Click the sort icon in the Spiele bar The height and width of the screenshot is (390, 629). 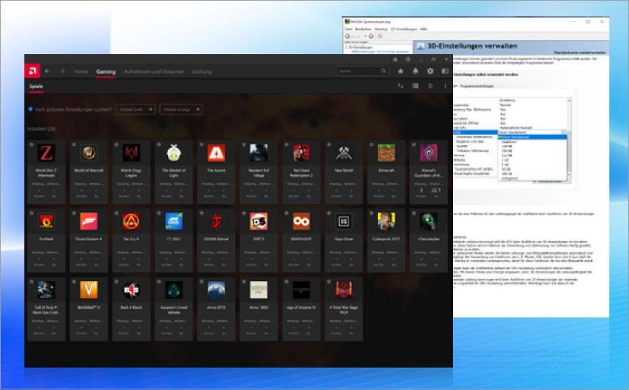point(400,86)
